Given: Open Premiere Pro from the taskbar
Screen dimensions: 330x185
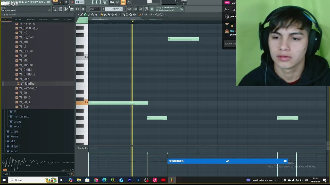Looking at the screenshot, I should click(129, 180).
